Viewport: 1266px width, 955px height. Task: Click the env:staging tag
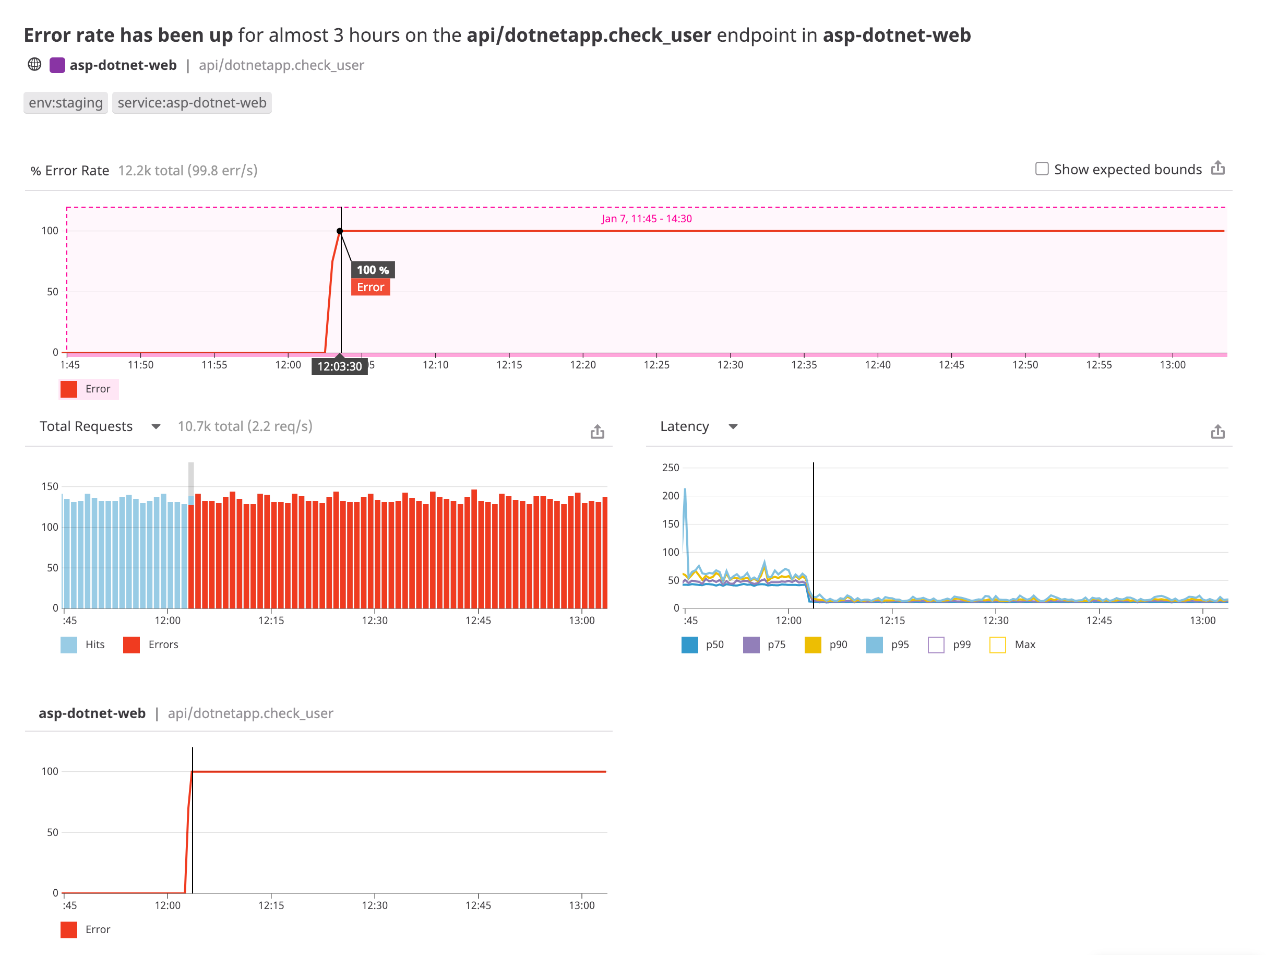click(x=65, y=103)
